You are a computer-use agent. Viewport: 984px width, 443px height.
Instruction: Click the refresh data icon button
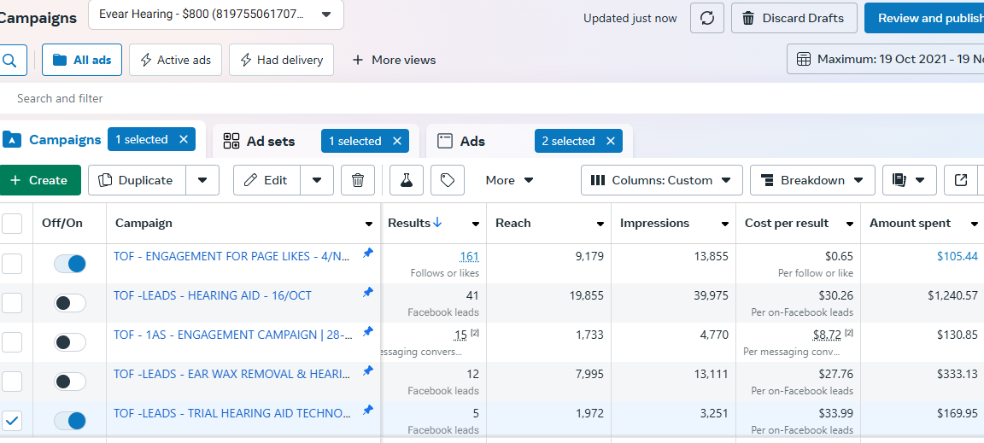pyautogui.click(x=707, y=18)
